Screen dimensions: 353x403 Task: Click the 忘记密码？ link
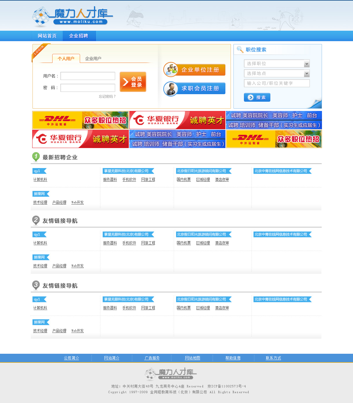107,96
